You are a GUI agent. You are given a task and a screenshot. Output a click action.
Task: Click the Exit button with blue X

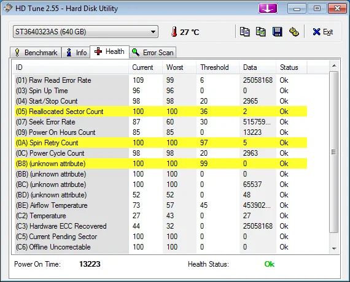click(x=323, y=32)
